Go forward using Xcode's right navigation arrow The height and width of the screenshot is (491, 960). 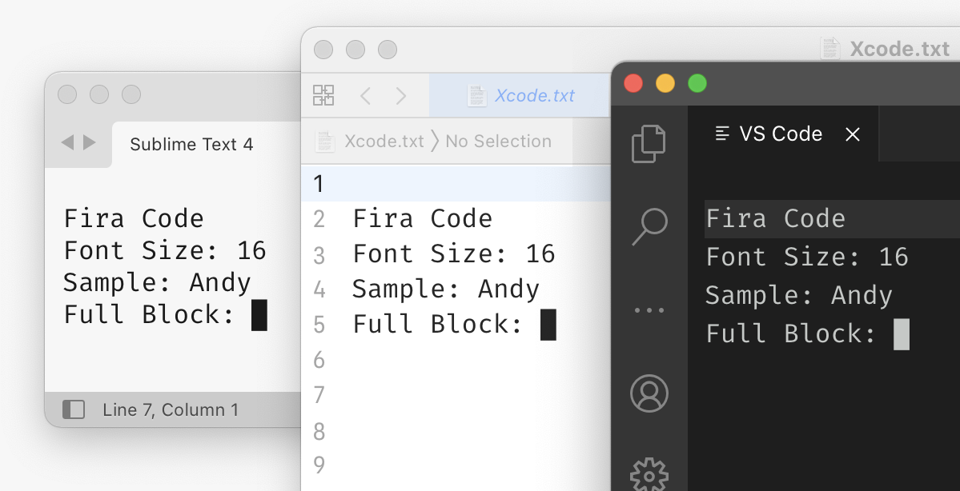[400, 94]
